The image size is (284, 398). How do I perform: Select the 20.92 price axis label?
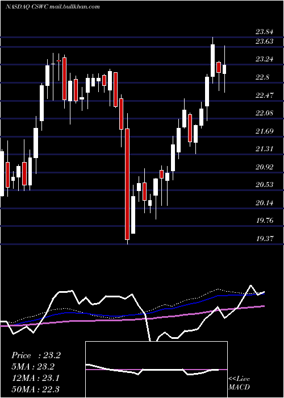coord(265,167)
